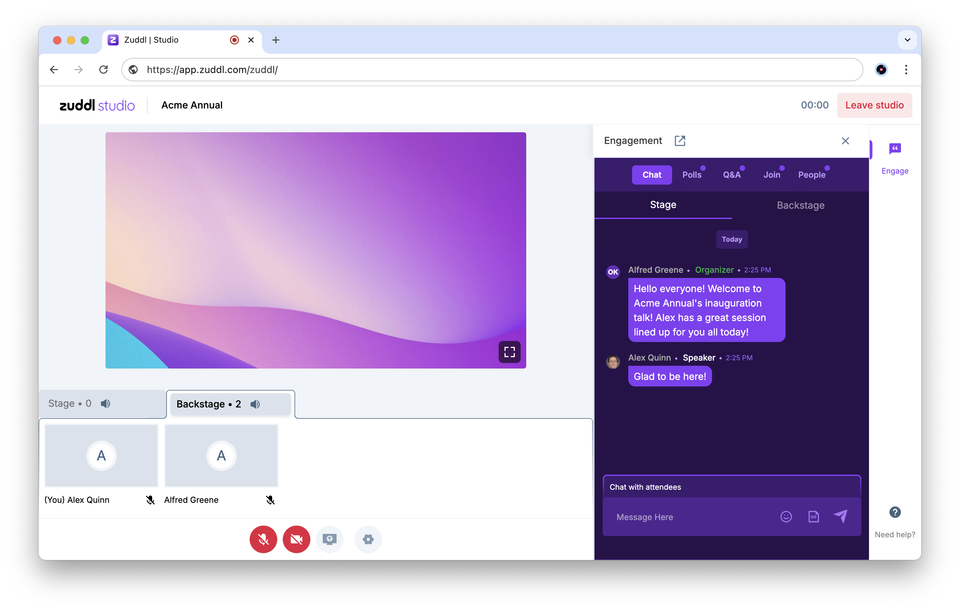Viewport: 960px width, 611px height.
Task: Pop out the Engagement panel
Action: point(680,141)
